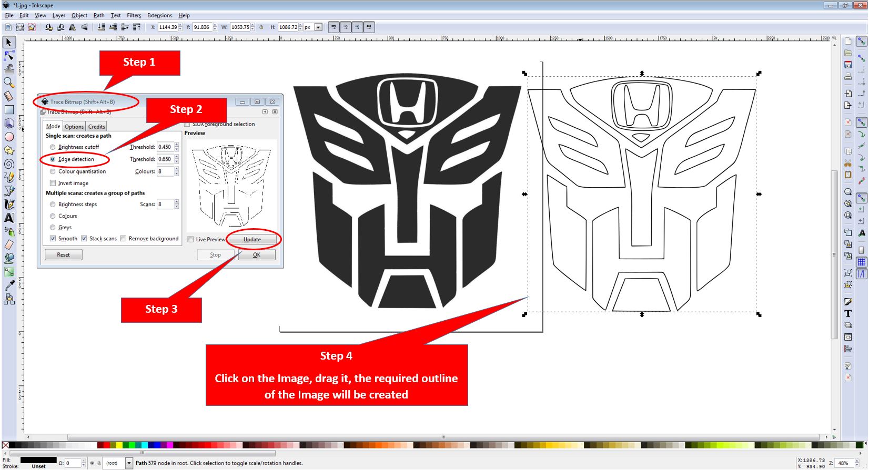Viewport: 869px width, 470px height.
Task: Click the X coordinate stepper arrows
Action: click(x=180, y=27)
